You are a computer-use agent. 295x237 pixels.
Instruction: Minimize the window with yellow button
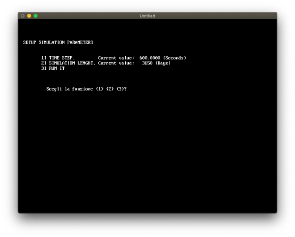[29, 16]
